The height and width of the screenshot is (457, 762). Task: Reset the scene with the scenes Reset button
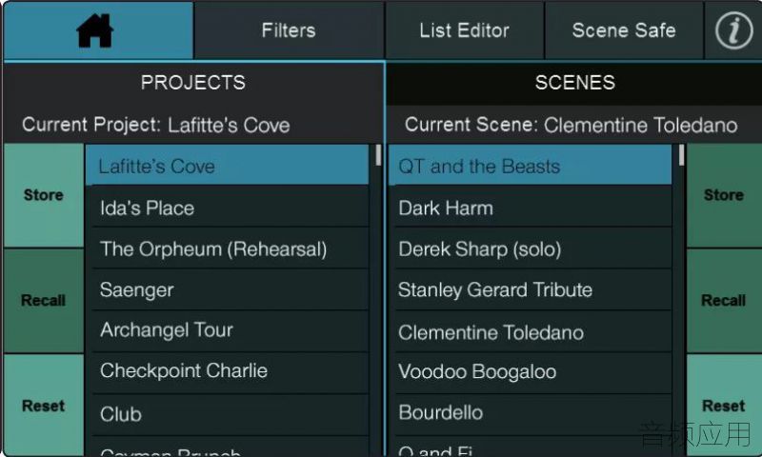[x=724, y=406]
